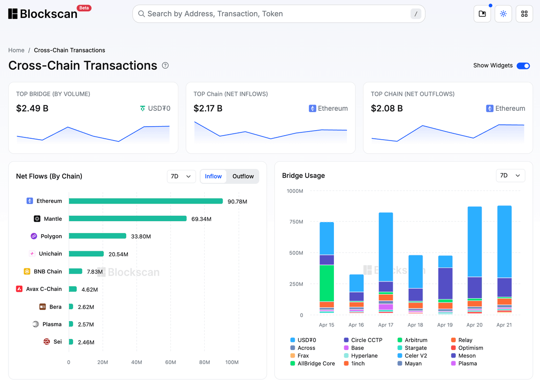Click the Unichain chain icon

pyautogui.click(x=32, y=254)
